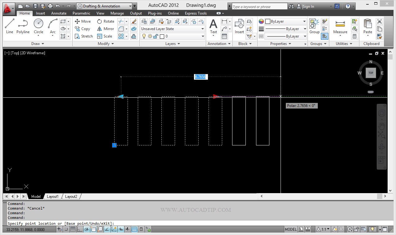This screenshot has width=396, height=235.
Task: Toggle Grid Display in the status bar
Action: coord(73,229)
